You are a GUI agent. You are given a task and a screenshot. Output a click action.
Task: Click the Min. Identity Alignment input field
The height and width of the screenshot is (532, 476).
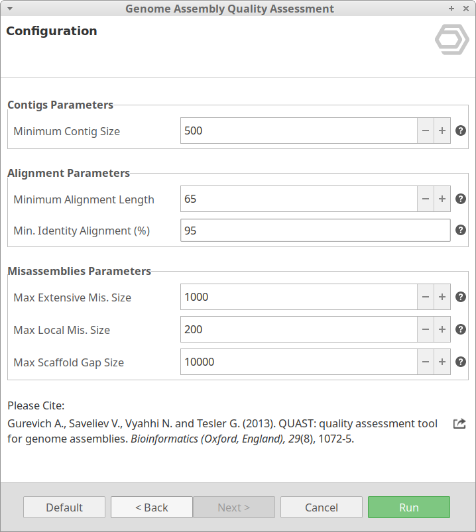315,231
